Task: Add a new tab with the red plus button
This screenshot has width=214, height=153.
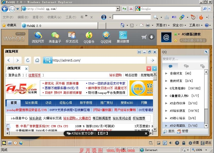Action: pyautogui.click(x=149, y=68)
